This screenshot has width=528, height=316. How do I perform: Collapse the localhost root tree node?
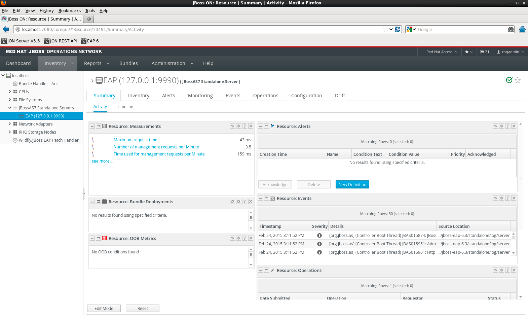point(3,75)
